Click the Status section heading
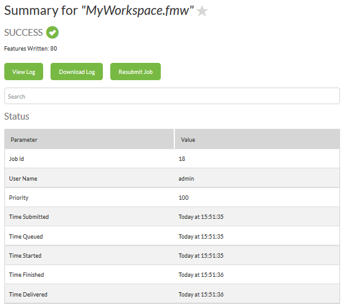 click(17, 117)
